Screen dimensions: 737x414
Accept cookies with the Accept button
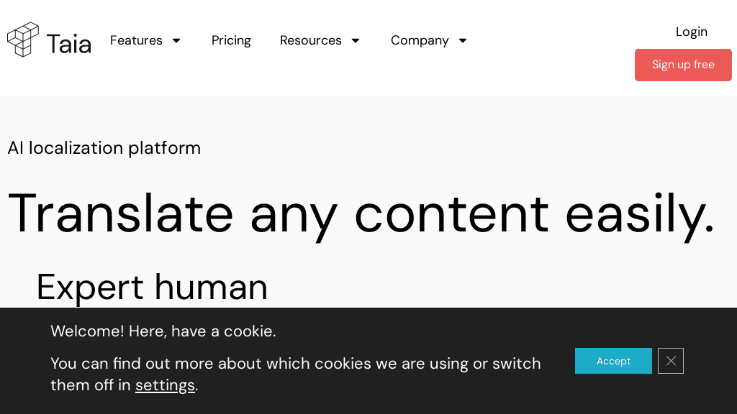tap(613, 361)
